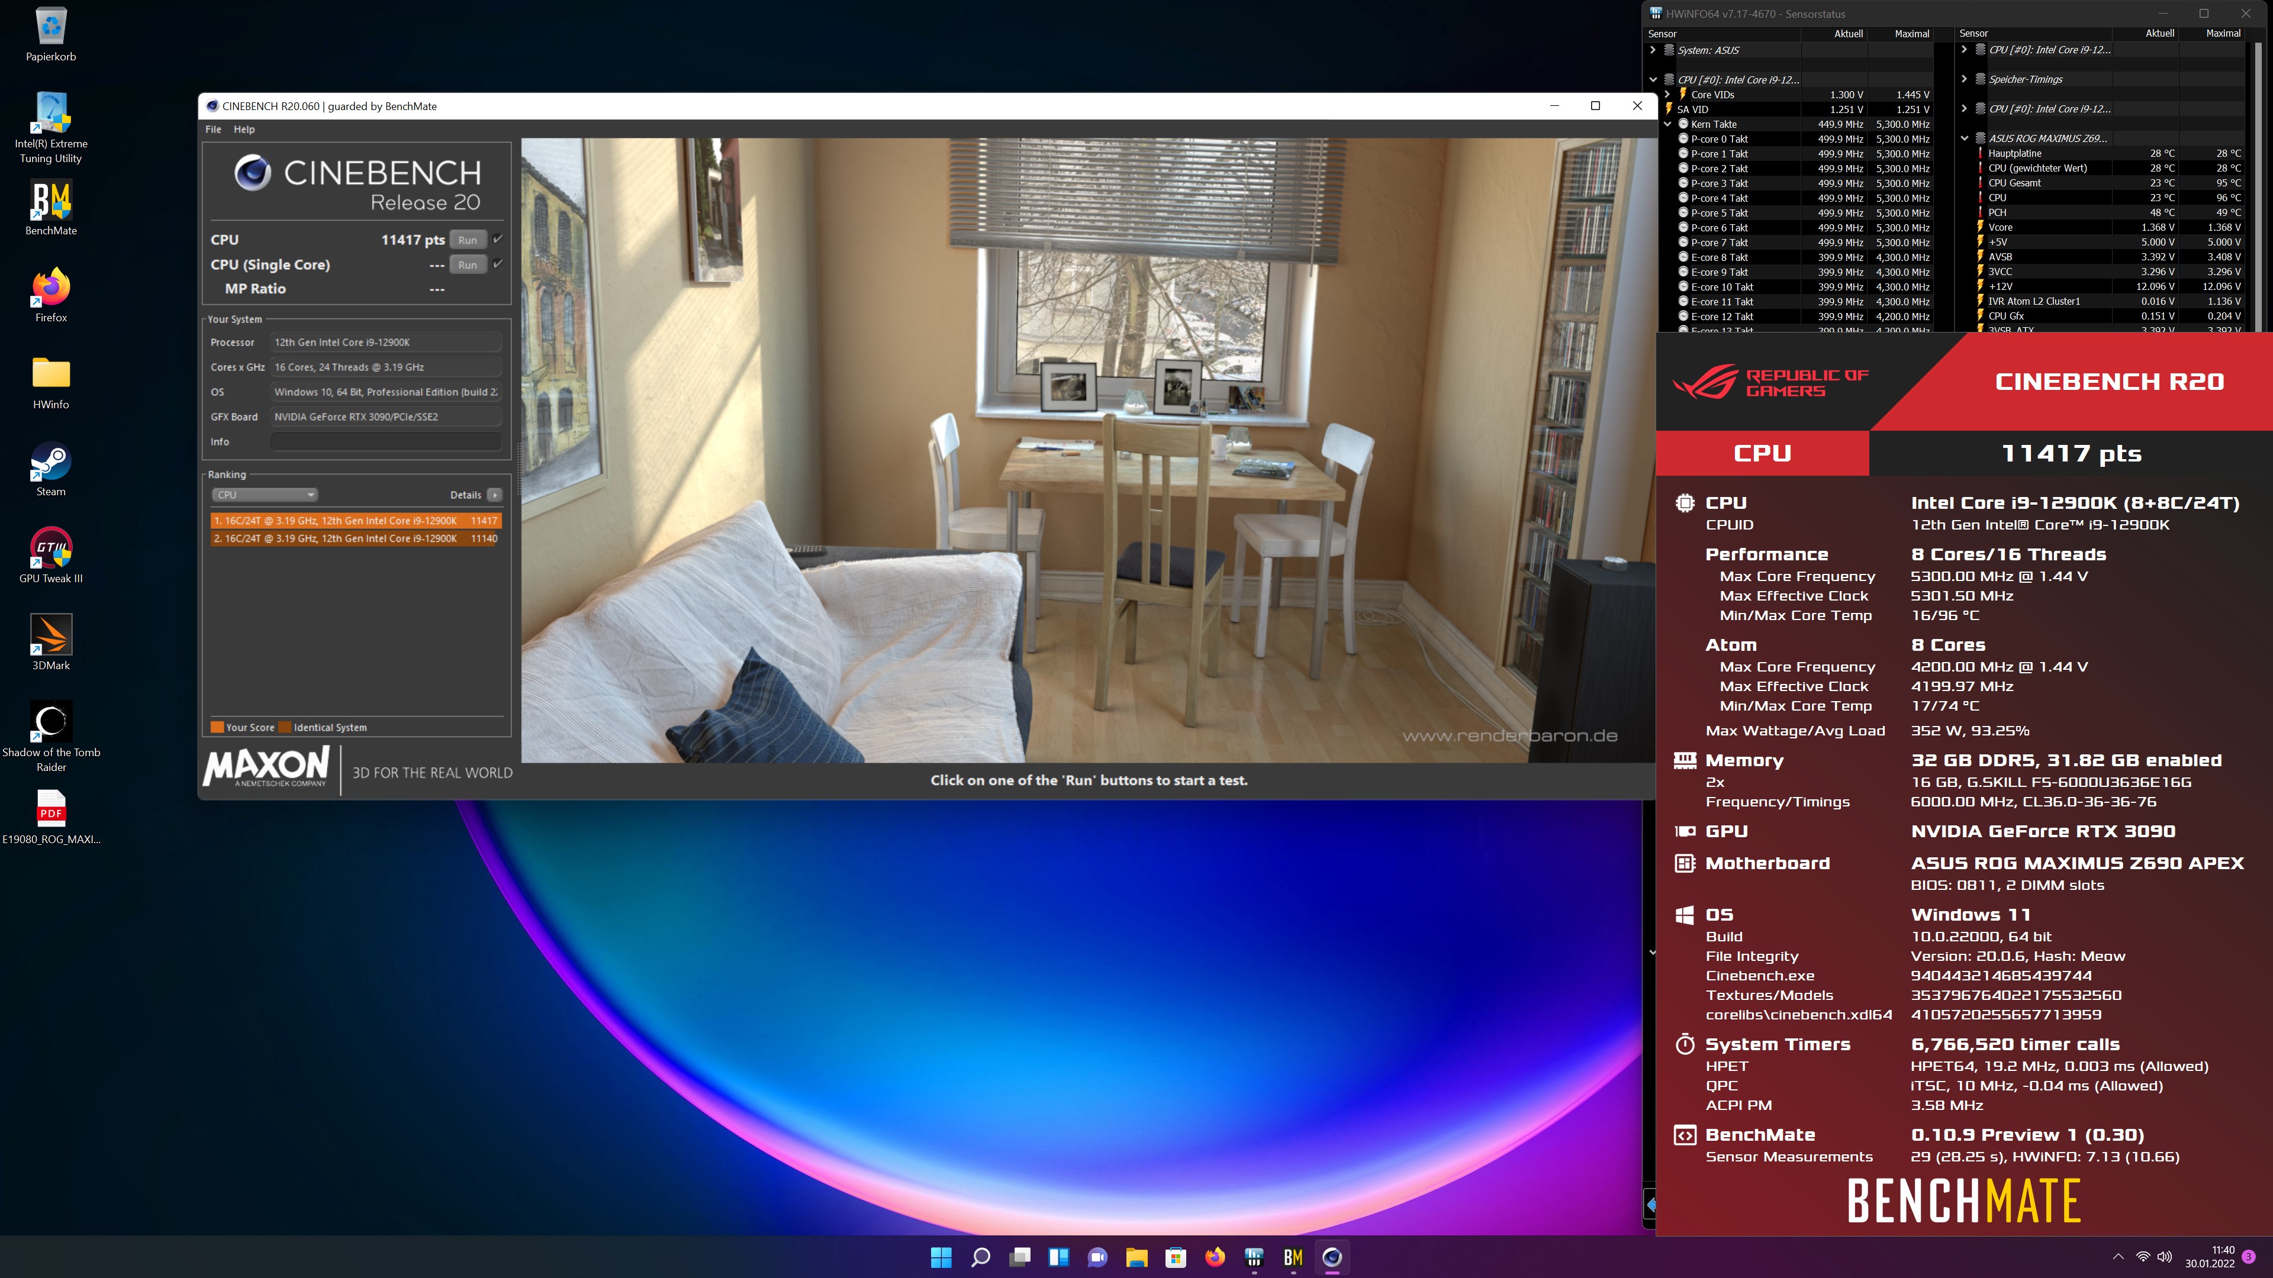Open the notification count badge
The width and height of the screenshot is (2273, 1278).
(x=2249, y=1256)
